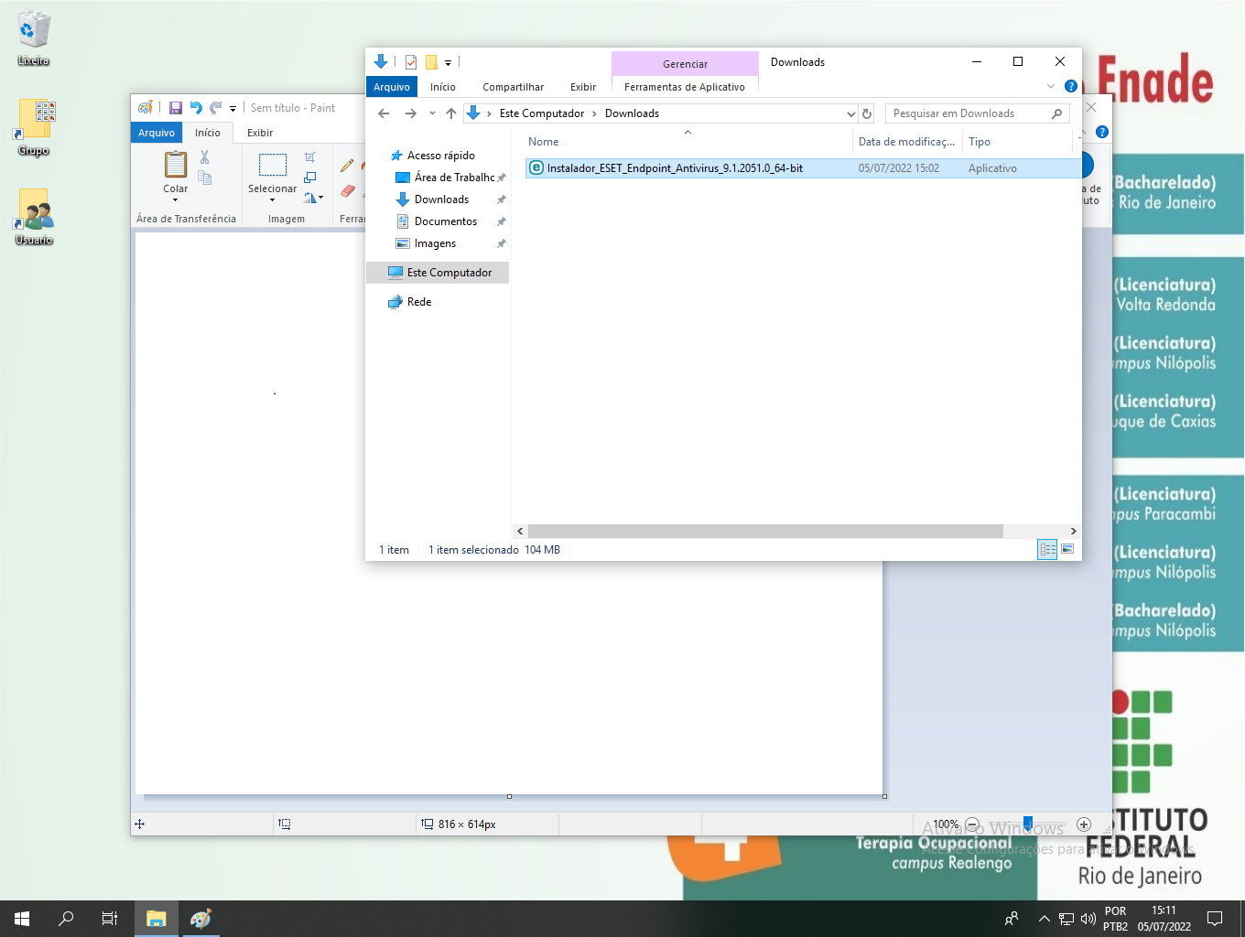Viewport: 1245px width, 937px height.
Task: Go forward in File Explorer
Action: [x=411, y=113]
